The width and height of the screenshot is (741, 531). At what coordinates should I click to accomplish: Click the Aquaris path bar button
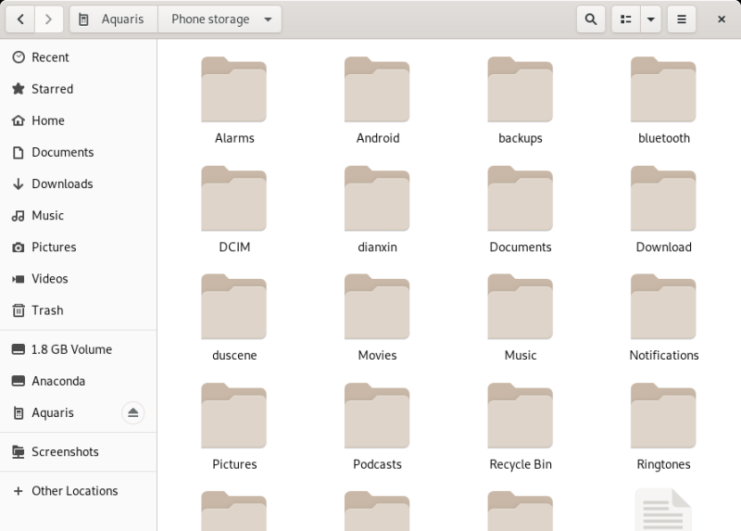(114, 19)
